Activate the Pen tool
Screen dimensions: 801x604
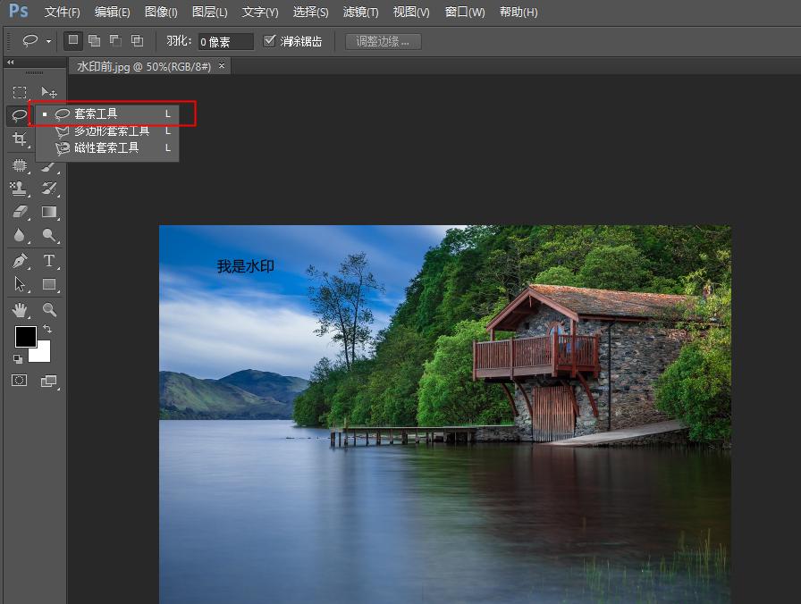pos(20,261)
